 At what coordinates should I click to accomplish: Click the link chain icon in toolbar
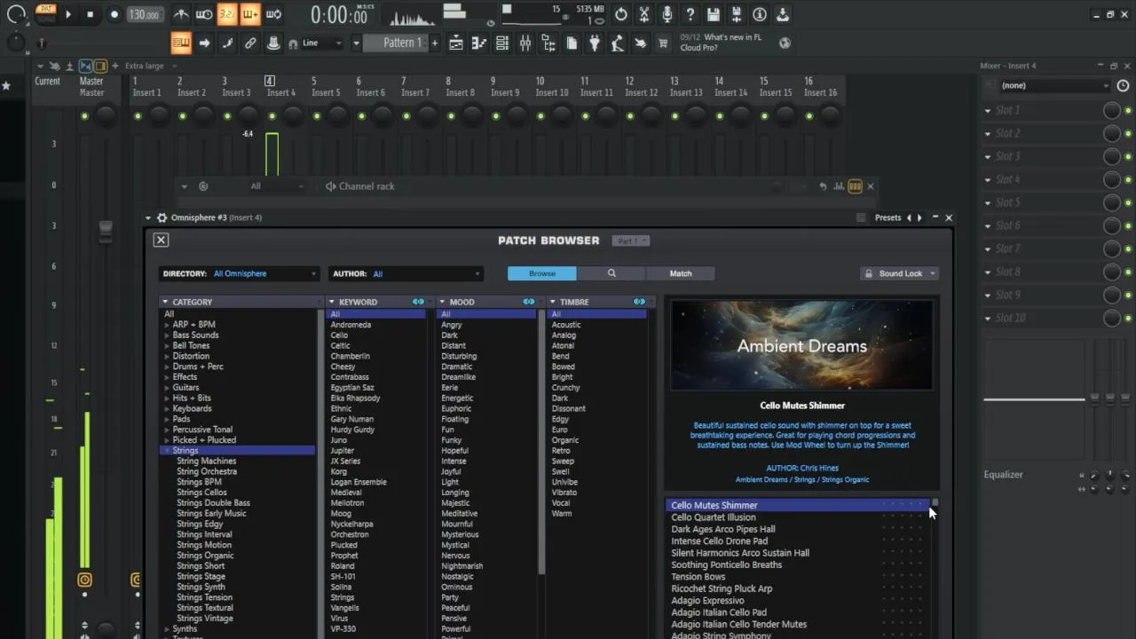(x=250, y=43)
